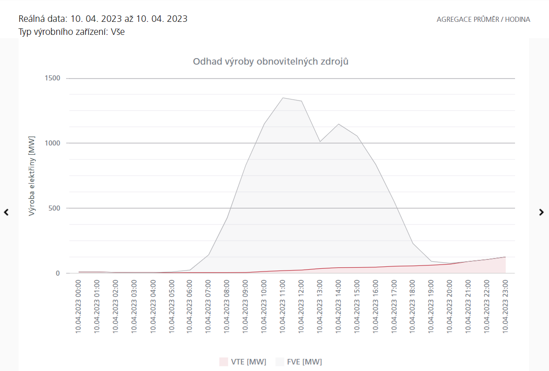Click the 10.04.2023 14:00 x-axis label
The width and height of the screenshot is (549, 371).
[x=338, y=306]
